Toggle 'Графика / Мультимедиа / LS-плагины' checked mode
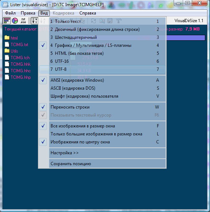 click(102, 45)
